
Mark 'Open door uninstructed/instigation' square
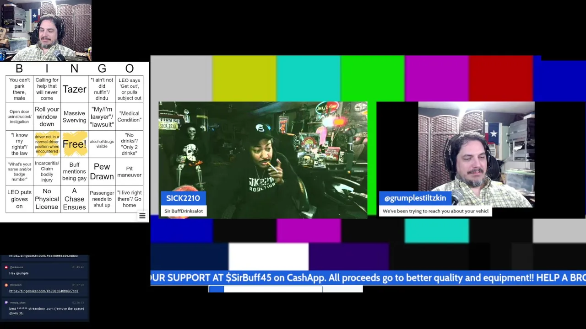pos(19,117)
